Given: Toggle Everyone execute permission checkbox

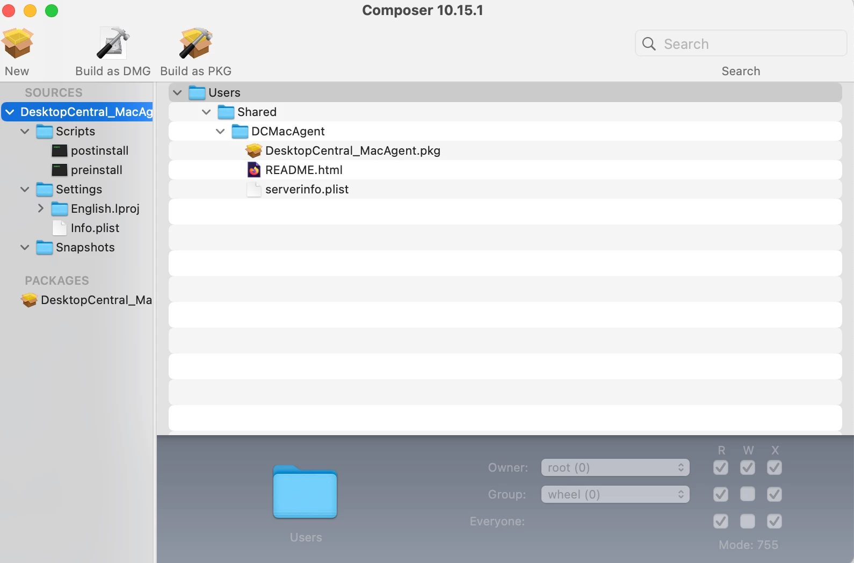Looking at the screenshot, I should (775, 521).
